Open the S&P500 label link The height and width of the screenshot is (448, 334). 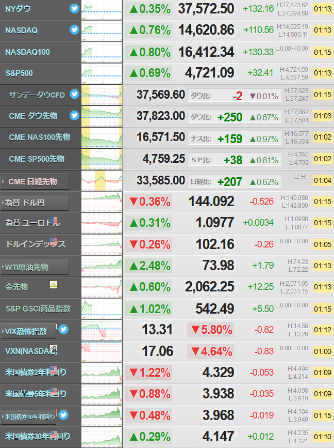click(x=19, y=73)
